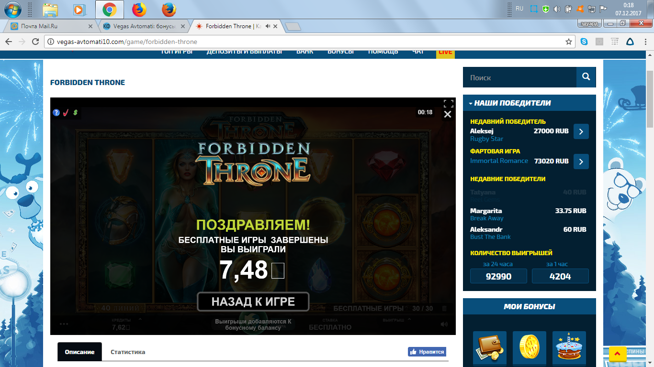
Task: Go back to the previous page
Action: [9, 42]
